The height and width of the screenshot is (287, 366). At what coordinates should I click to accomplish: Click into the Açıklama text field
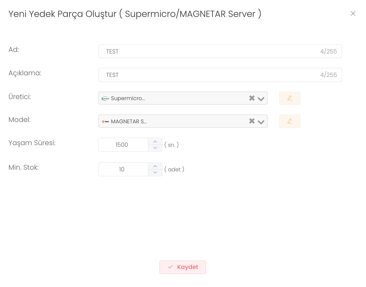pyautogui.click(x=210, y=75)
